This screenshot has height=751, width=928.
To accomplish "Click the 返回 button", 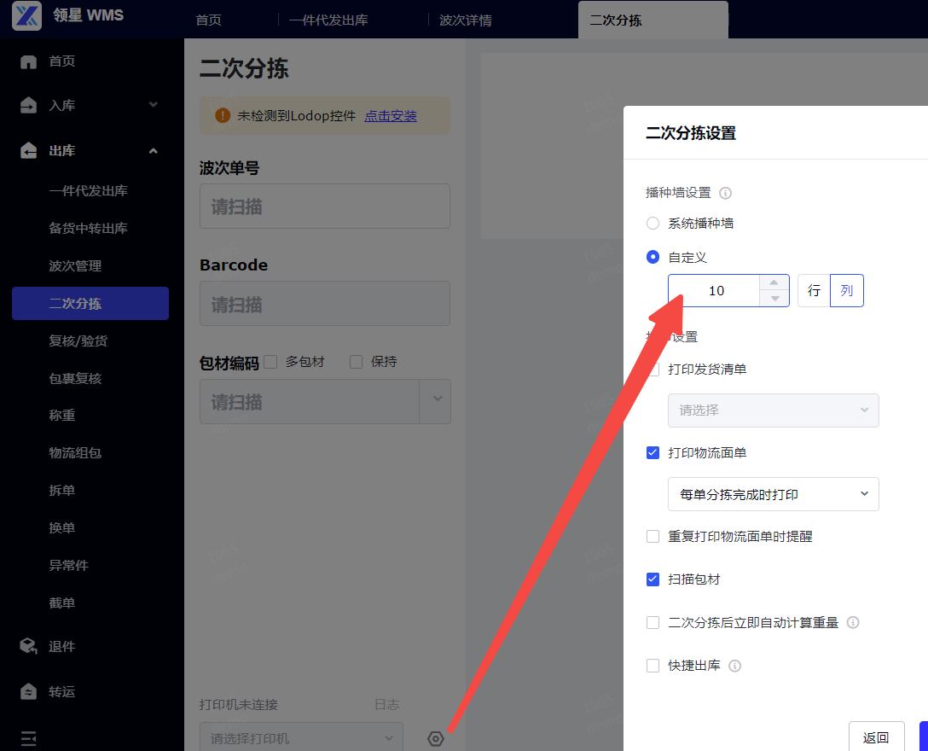I will [x=877, y=736].
